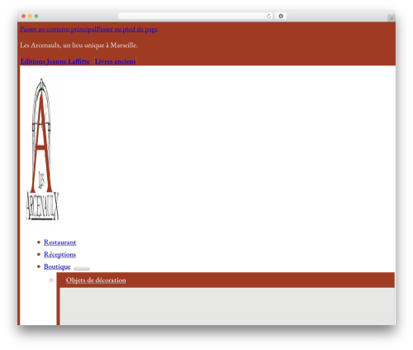
Task: Click the red close window button
Action: (24, 16)
